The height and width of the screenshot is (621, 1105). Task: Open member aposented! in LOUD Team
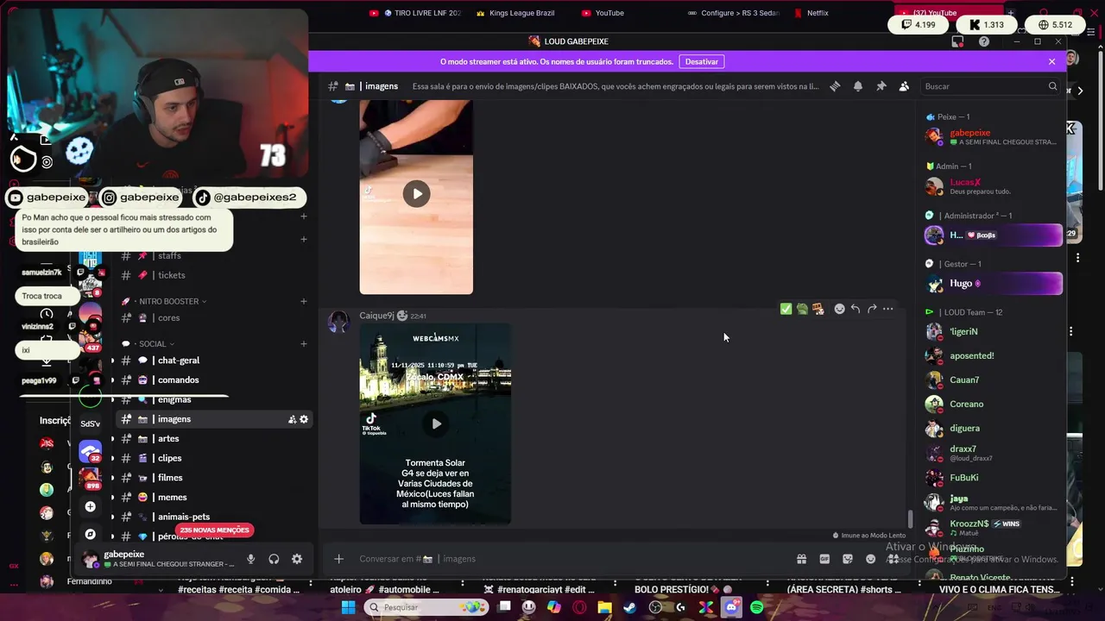(991, 355)
